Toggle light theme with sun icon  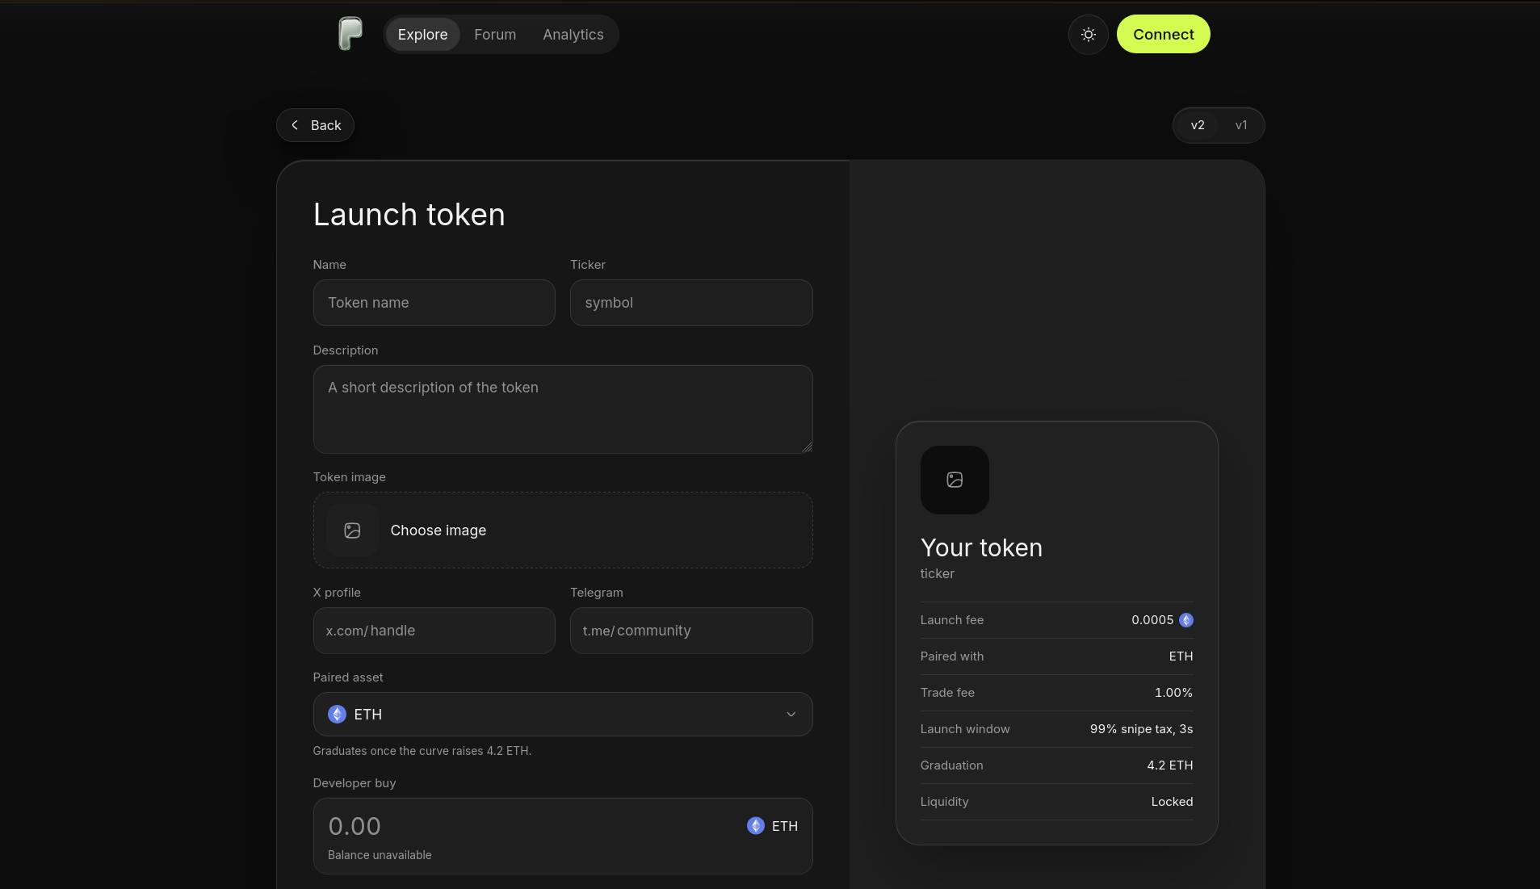pyautogui.click(x=1088, y=35)
